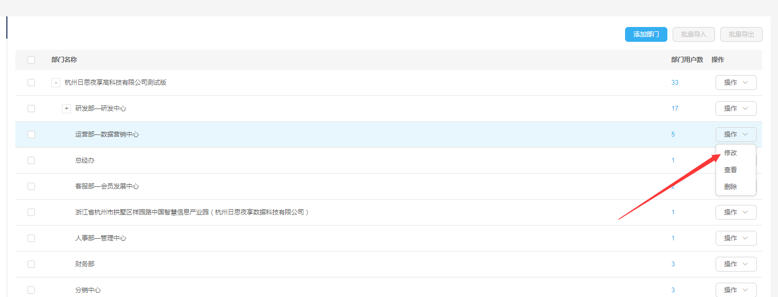Select 修改 from the dropdown menu
This screenshot has height=297, width=778.
(x=730, y=153)
